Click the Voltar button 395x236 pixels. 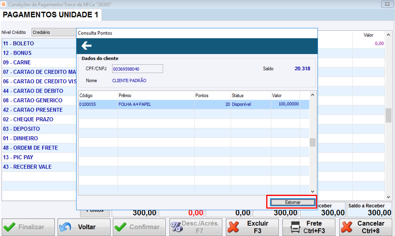click(x=84, y=227)
